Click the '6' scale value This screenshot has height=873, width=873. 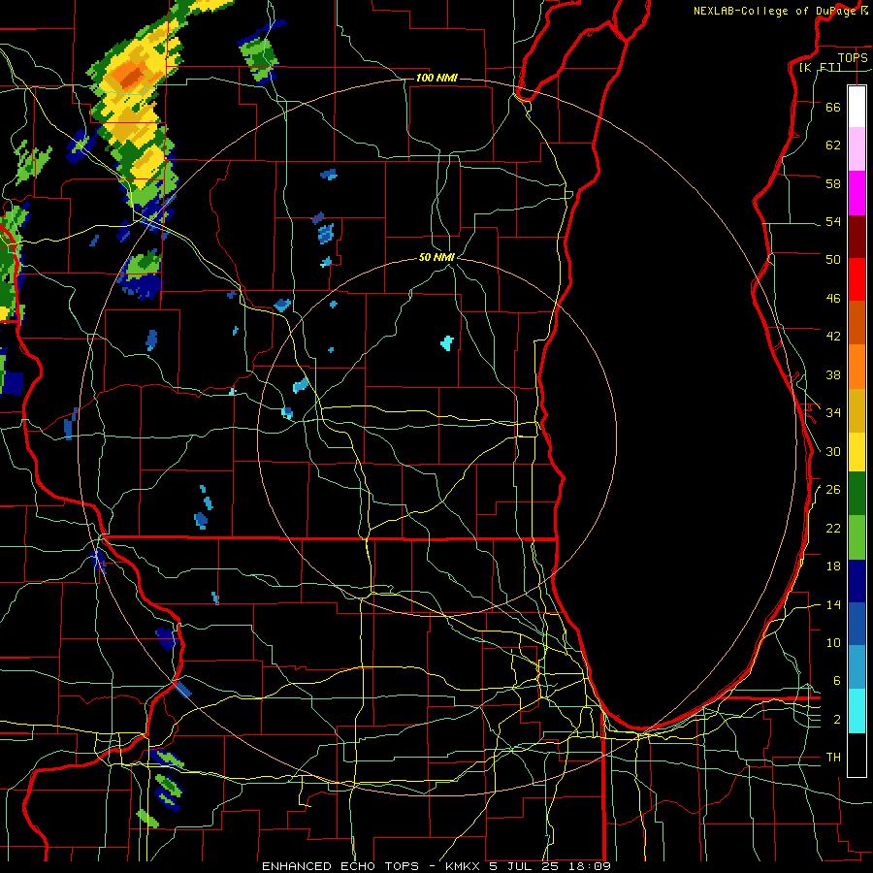pyautogui.click(x=837, y=680)
